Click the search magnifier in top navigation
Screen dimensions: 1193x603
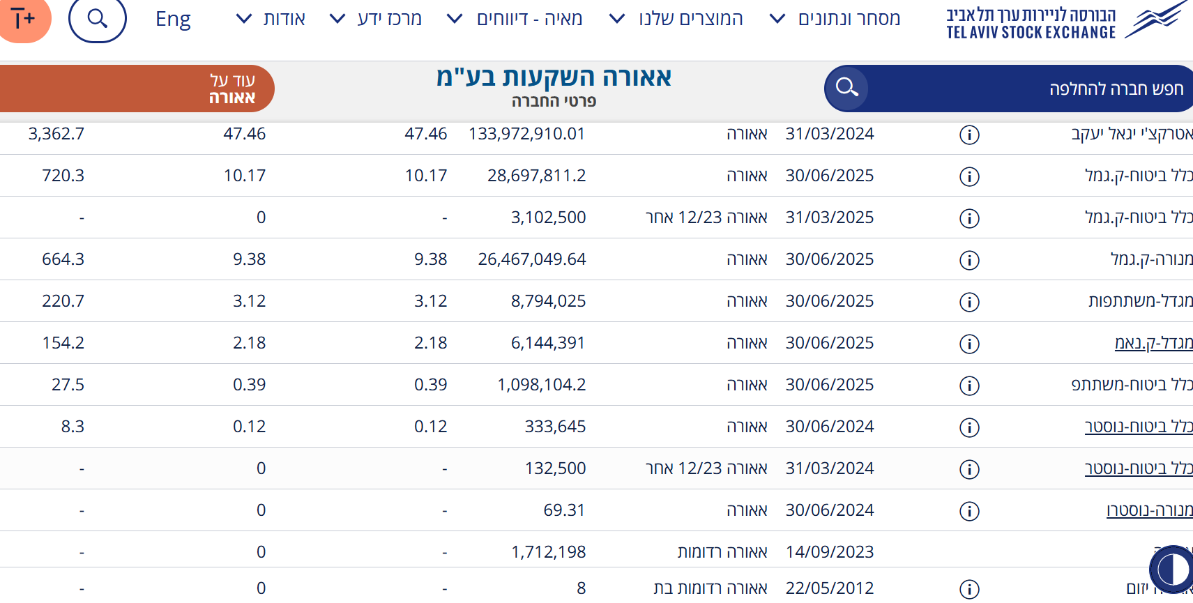pyautogui.click(x=98, y=19)
